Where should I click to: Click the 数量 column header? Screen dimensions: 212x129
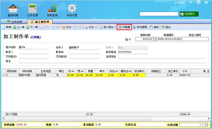click(x=90, y=71)
